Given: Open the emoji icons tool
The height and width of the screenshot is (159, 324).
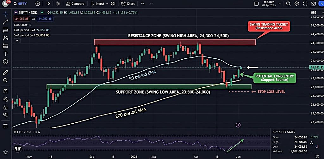Looking at the screenshot, I should tap(6, 62).
